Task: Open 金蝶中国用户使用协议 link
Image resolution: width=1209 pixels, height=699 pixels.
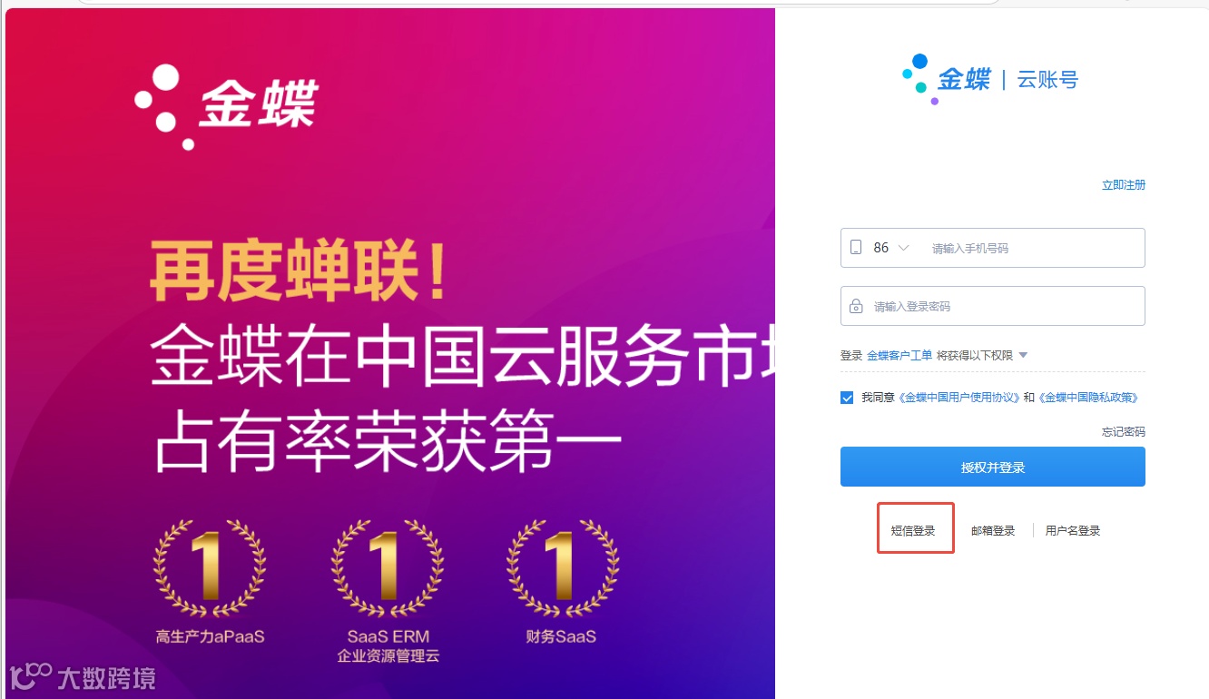Action: pyautogui.click(x=959, y=398)
